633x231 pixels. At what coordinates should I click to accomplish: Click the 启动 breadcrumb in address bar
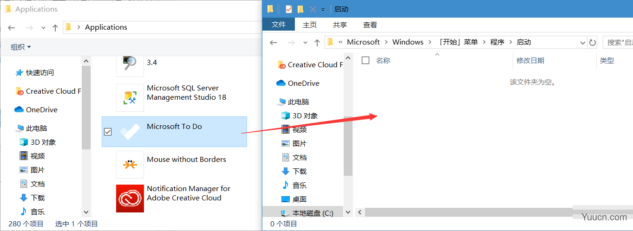(523, 42)
